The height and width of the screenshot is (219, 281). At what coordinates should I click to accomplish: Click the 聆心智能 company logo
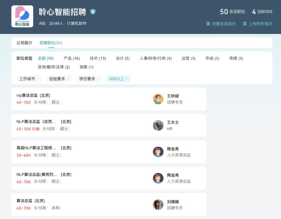click(x=22, y=16)
